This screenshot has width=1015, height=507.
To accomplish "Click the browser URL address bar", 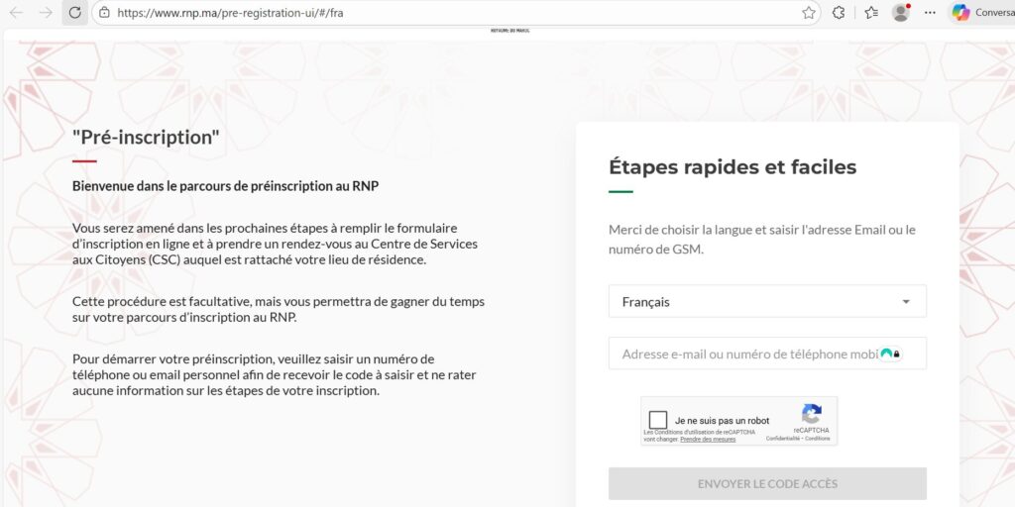I will [x=446, y=13].
